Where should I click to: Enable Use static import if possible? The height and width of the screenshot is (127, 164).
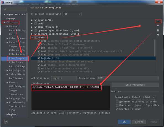(x=117, y=105)
